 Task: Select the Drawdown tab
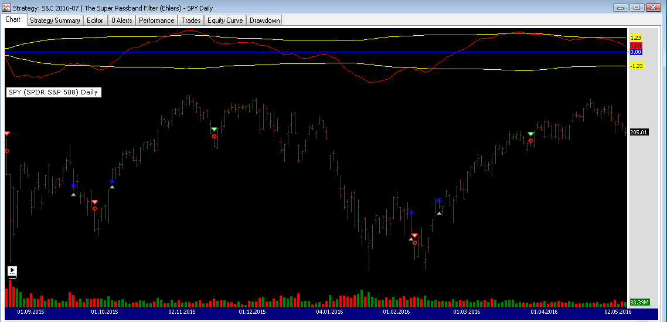tap(264, 21)
